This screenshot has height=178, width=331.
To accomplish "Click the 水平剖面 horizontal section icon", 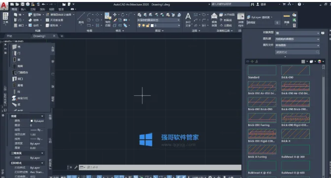I will [227, 15].
